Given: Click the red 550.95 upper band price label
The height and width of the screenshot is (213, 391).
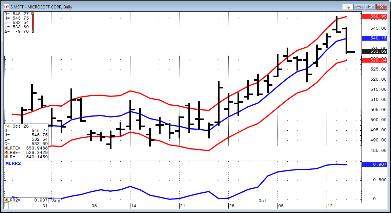Looking at the screenshot, I should pyautogui.click(x=374, y=17).
